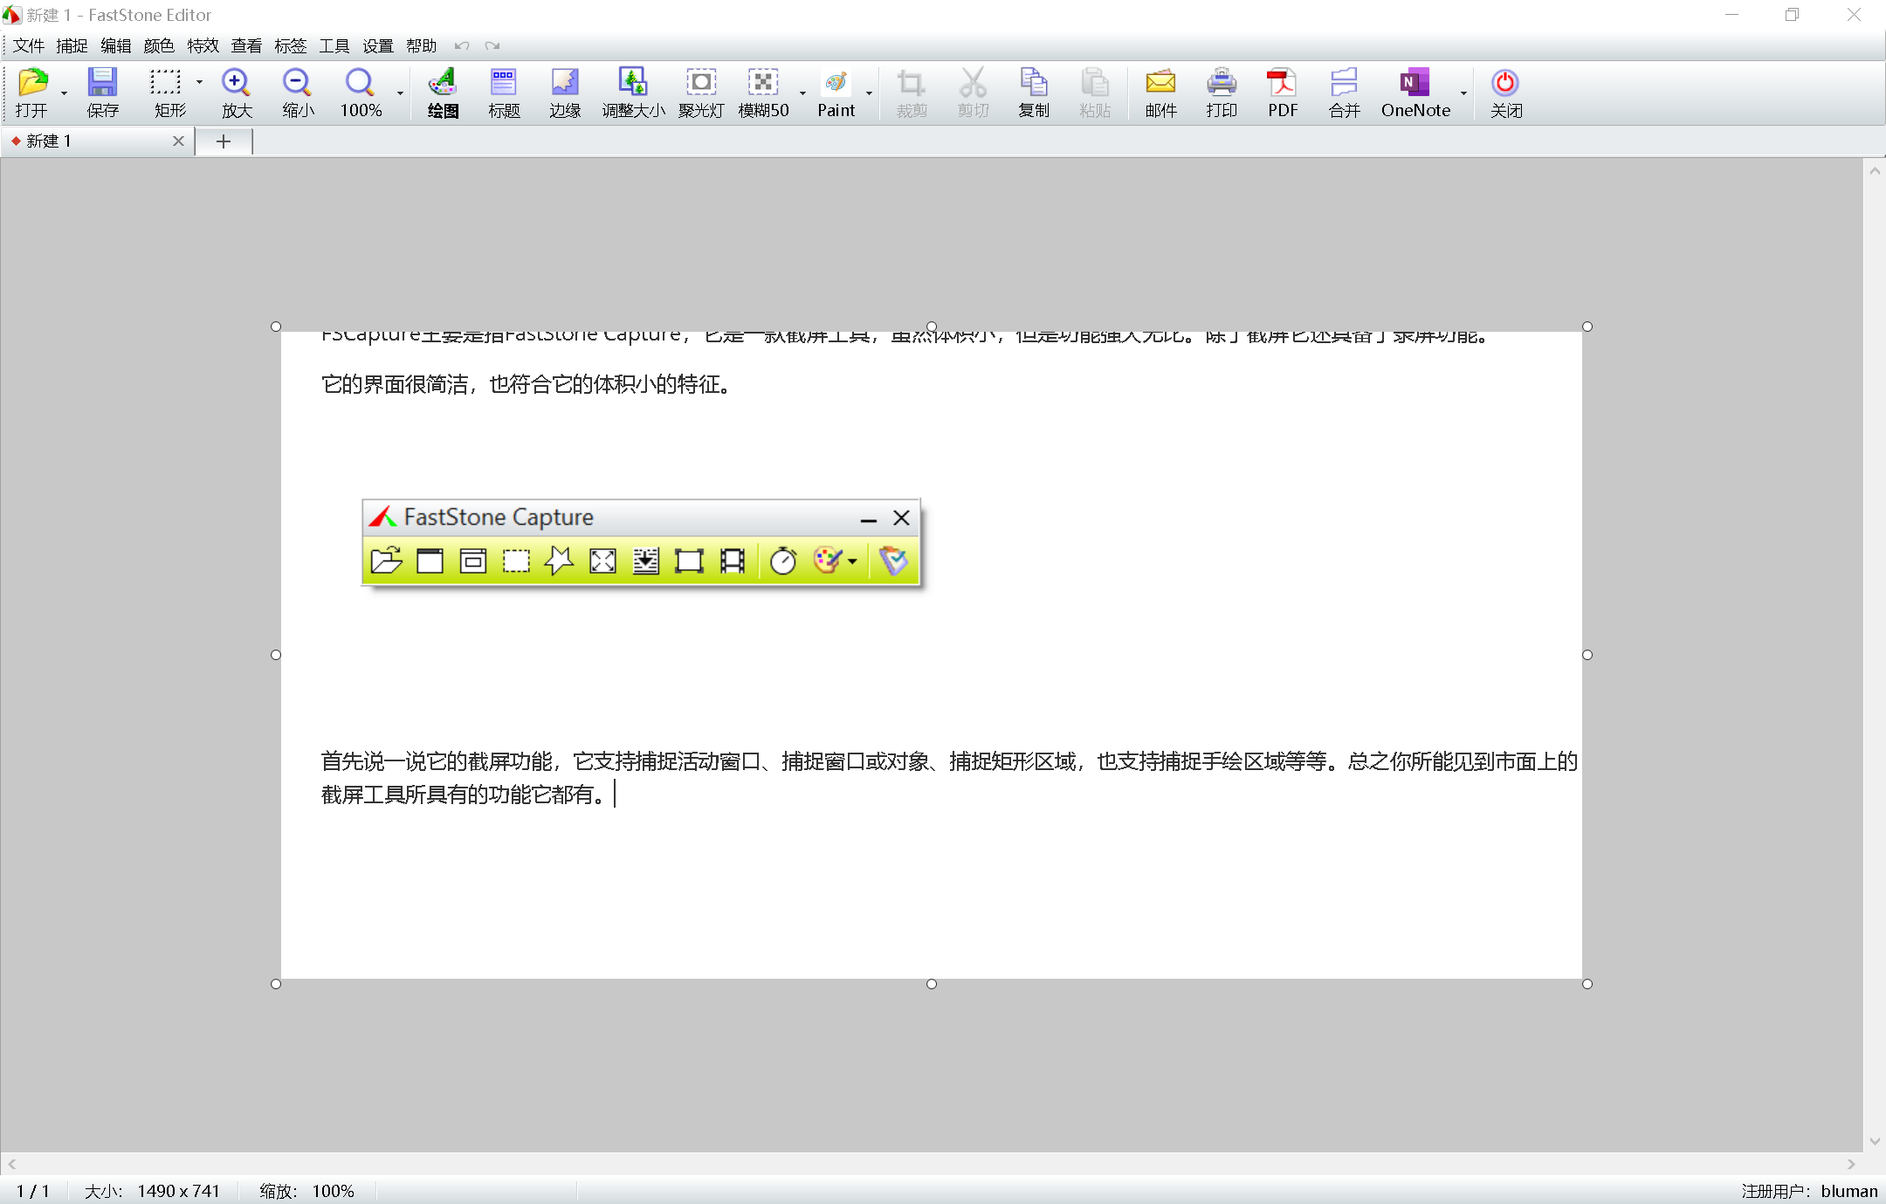The height and width of the screenshot is (1204, 1886).
Task: Click the + button to add a new tab
Action: click(x=224, y=141)
